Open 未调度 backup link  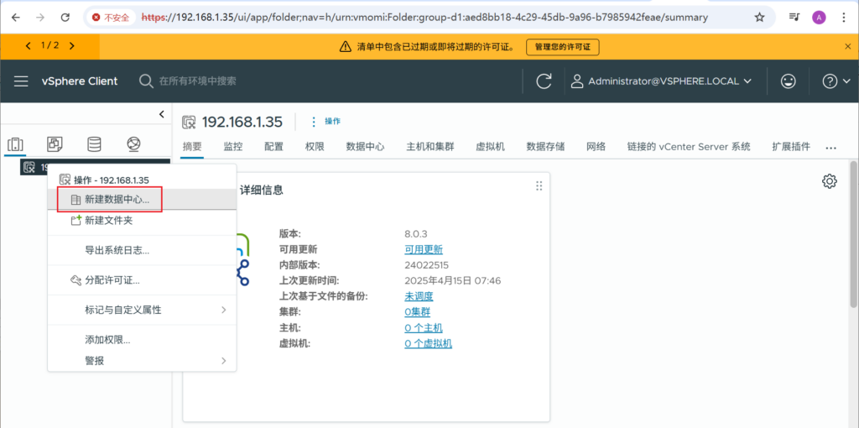pos(419,296)
